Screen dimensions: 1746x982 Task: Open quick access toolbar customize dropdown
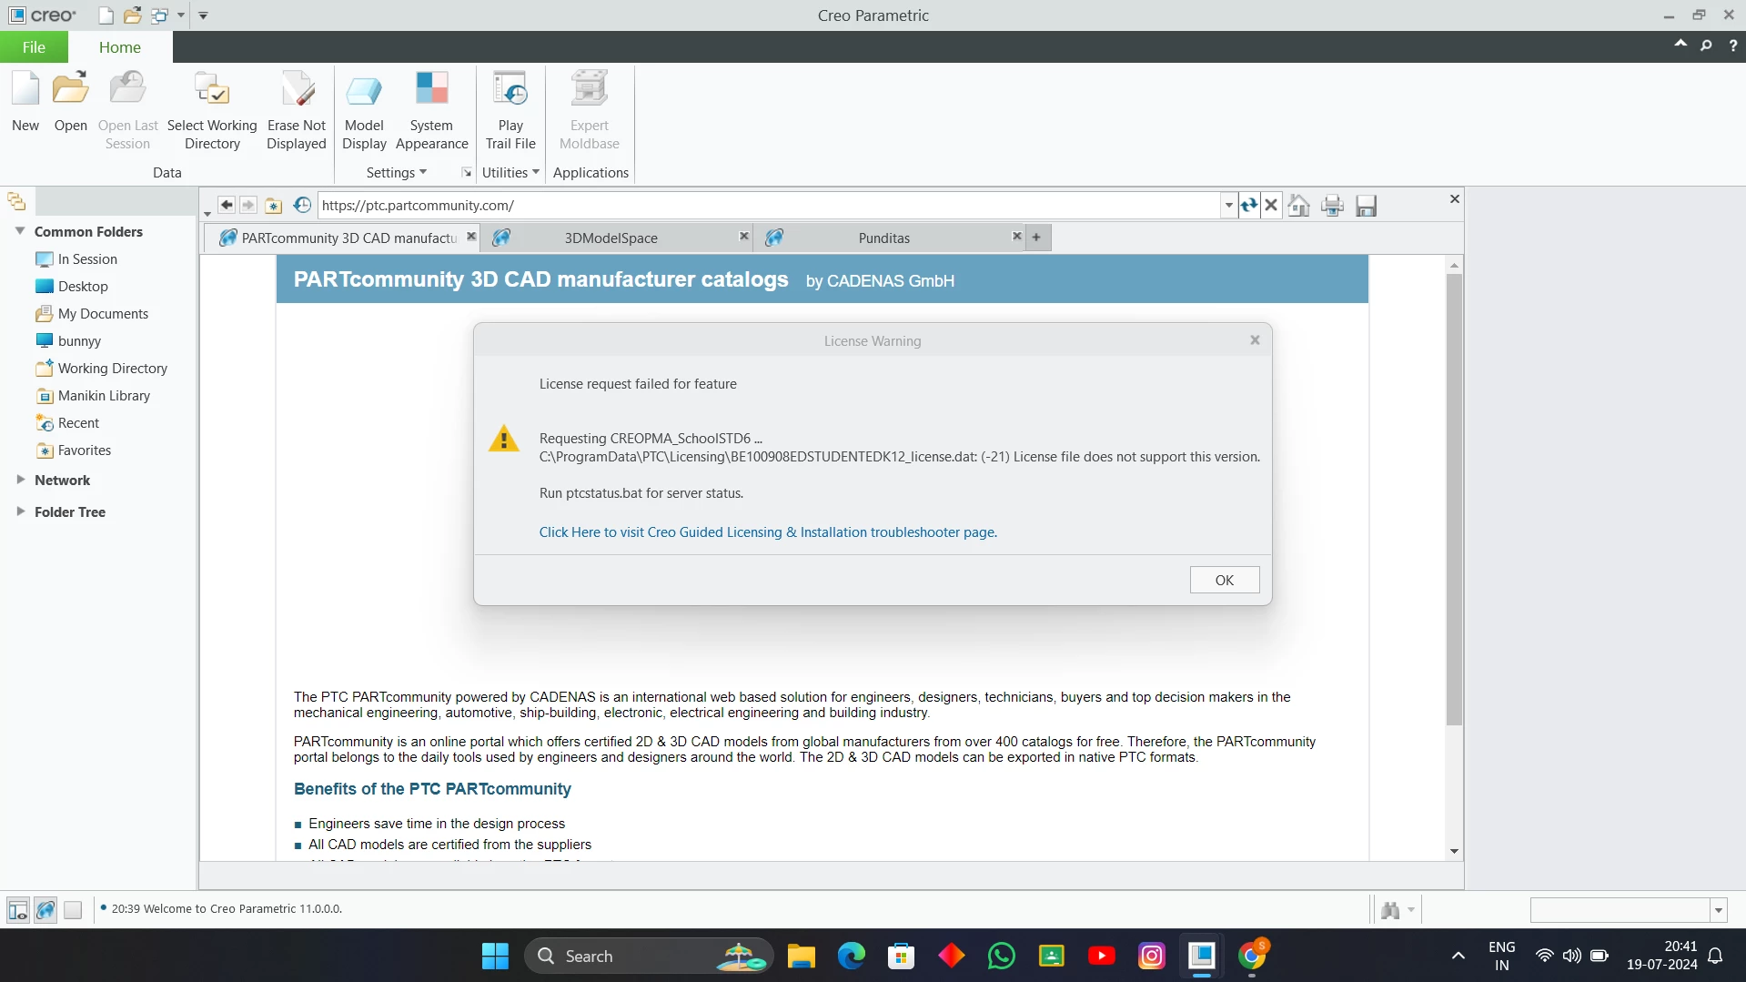coord(203,15)
